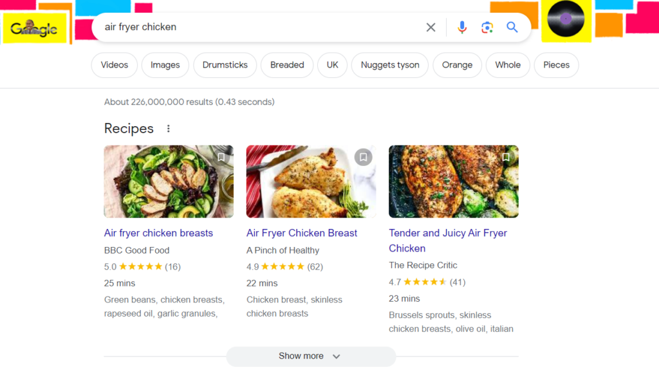
Task: Click the magnifying glass search icon
Action: point(512,27)
